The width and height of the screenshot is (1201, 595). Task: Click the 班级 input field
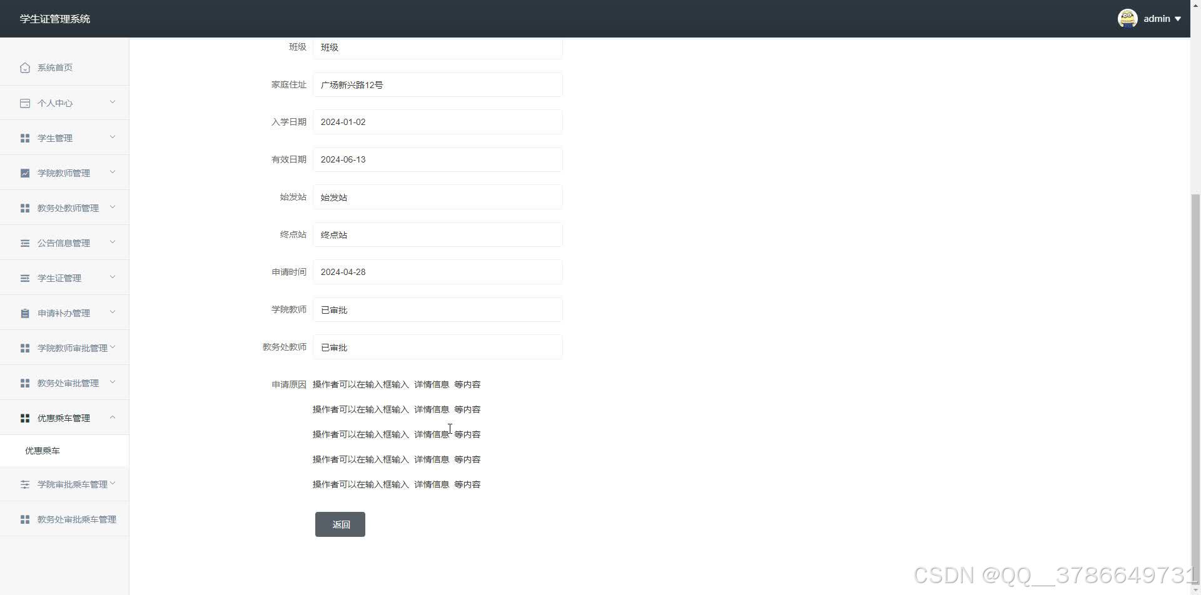pos(438,47)
